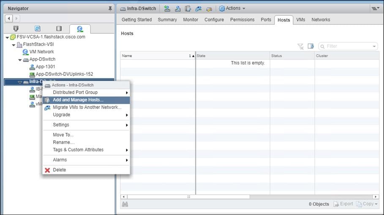Choose Delete in context menu
Screen dimensions: 384x215
pos(86,170)
